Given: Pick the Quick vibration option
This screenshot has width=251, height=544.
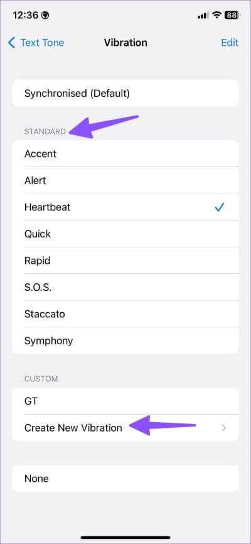Looking at the screenshot, I should point(125,234).
